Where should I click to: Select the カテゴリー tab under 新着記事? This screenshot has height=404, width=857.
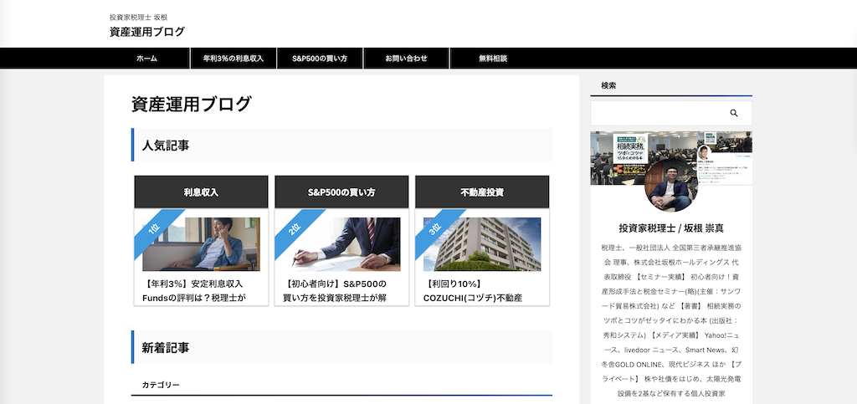(x=161, y=385)
